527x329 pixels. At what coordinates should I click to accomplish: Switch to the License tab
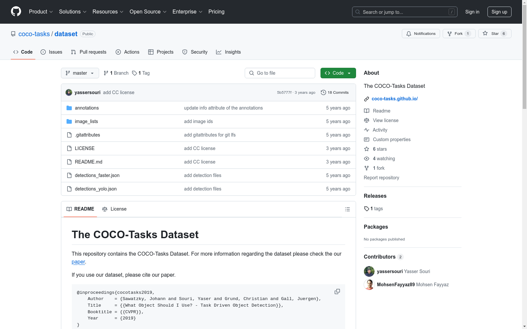114,209
